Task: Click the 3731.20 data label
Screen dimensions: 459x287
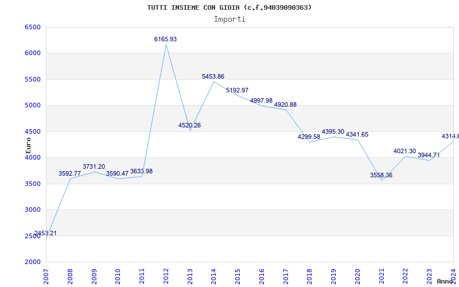Action: [x=94, y=166]
